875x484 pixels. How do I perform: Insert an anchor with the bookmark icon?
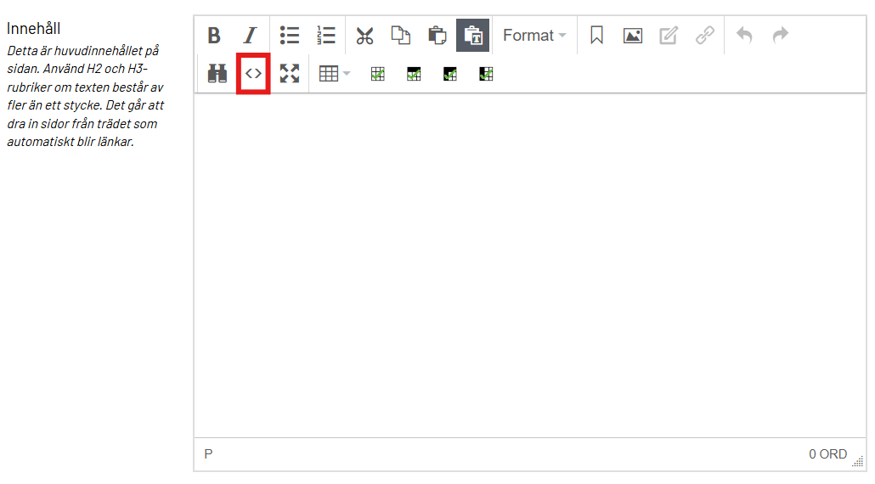point(596,36)
